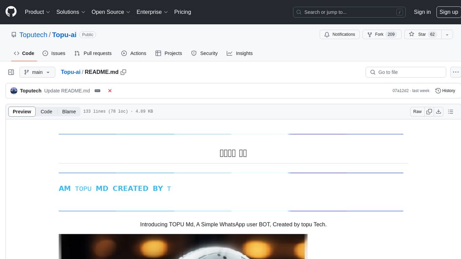Open the file History

445,91
